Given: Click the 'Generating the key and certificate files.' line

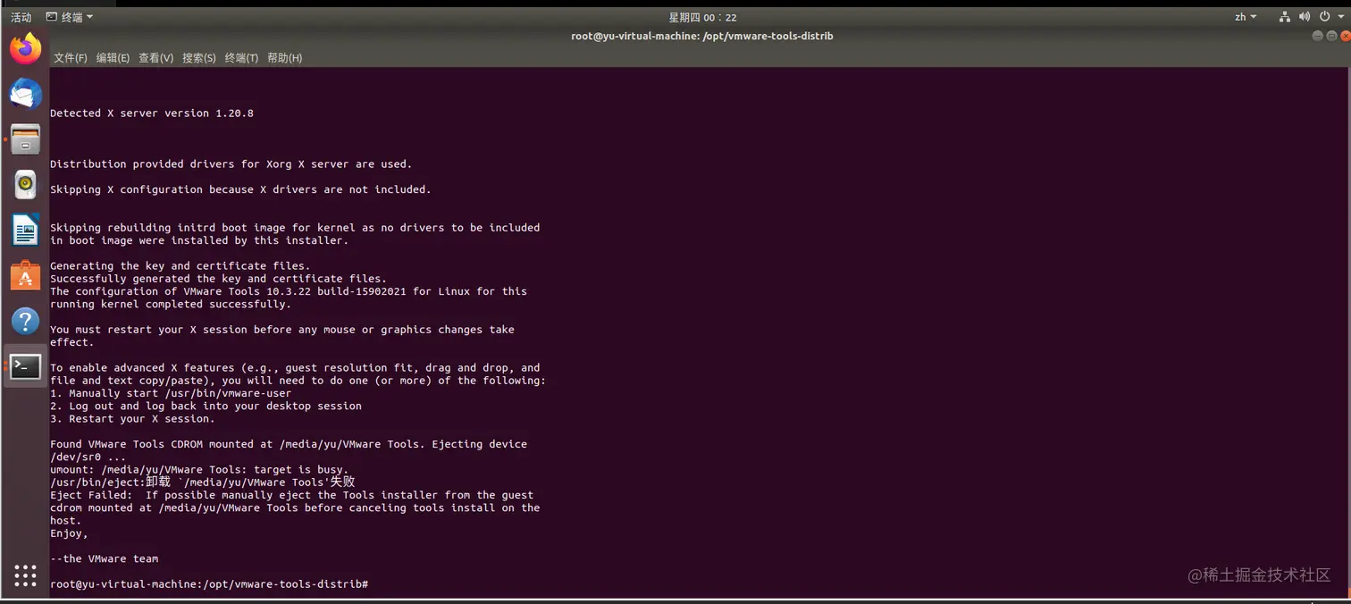Looking at the screenshot, I should point(180,266).
